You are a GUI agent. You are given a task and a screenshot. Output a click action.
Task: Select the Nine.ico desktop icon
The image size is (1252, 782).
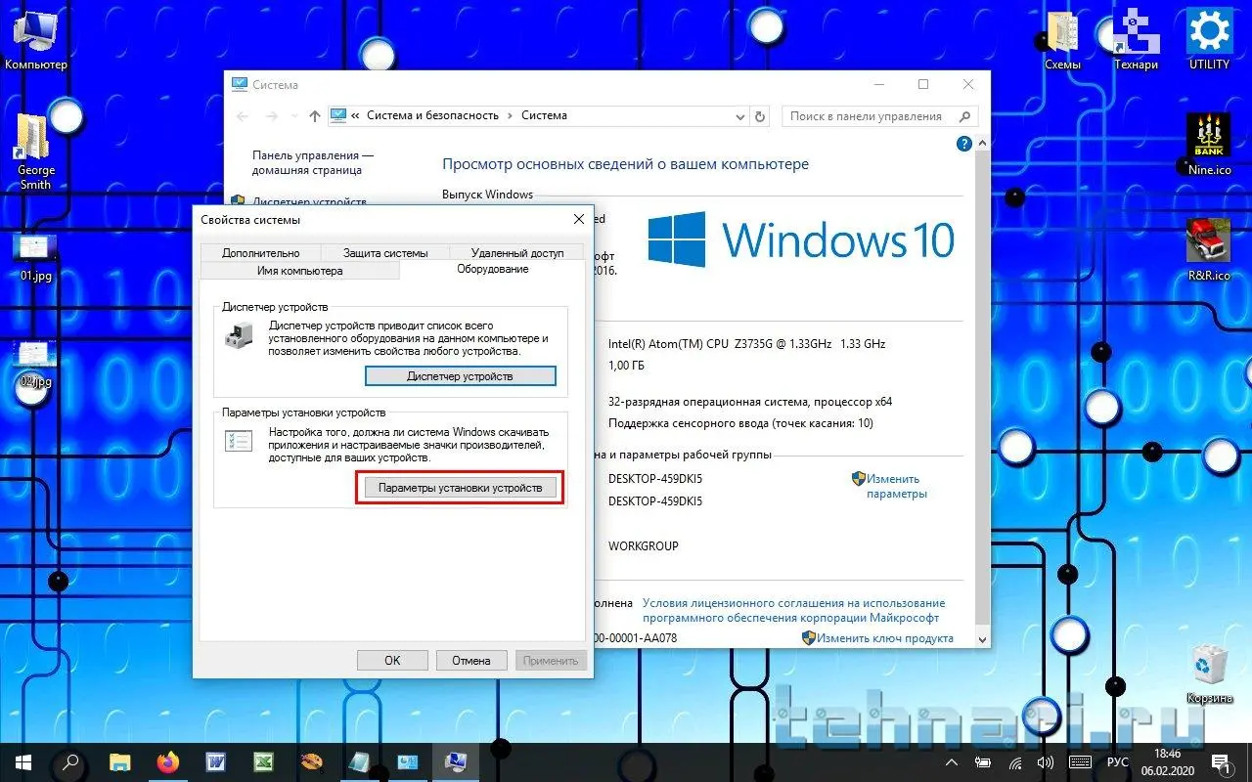coord(1209,145)
